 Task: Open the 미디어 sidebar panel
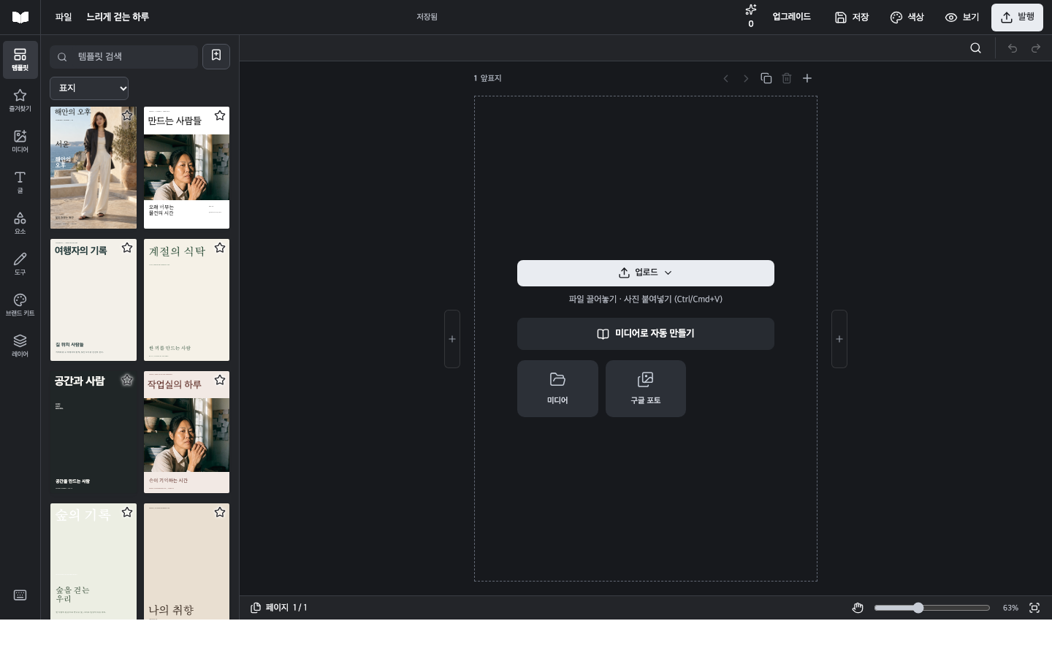click(20, 141)
